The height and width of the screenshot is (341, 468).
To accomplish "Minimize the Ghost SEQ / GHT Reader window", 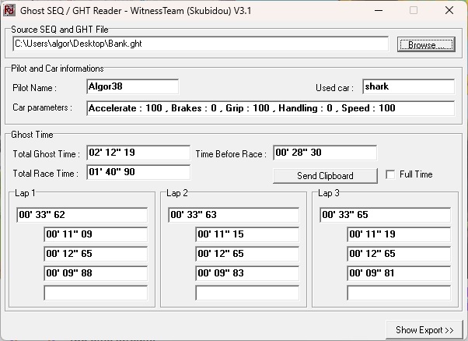I will (379, 10).
